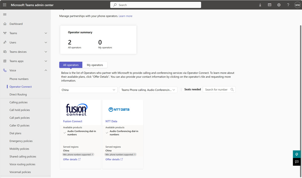Screen dimensions: 302x178
Task: Open the teal headset support button
Action: pyautogui.click(x=297, y=154)
